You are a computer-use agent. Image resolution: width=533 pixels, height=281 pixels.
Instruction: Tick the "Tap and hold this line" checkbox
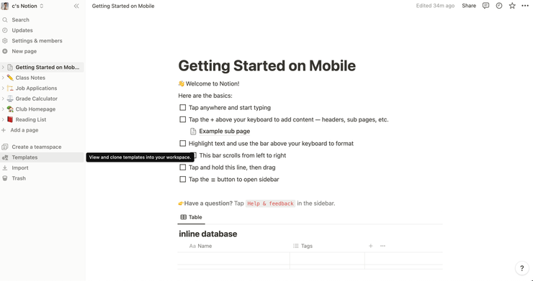182,167
